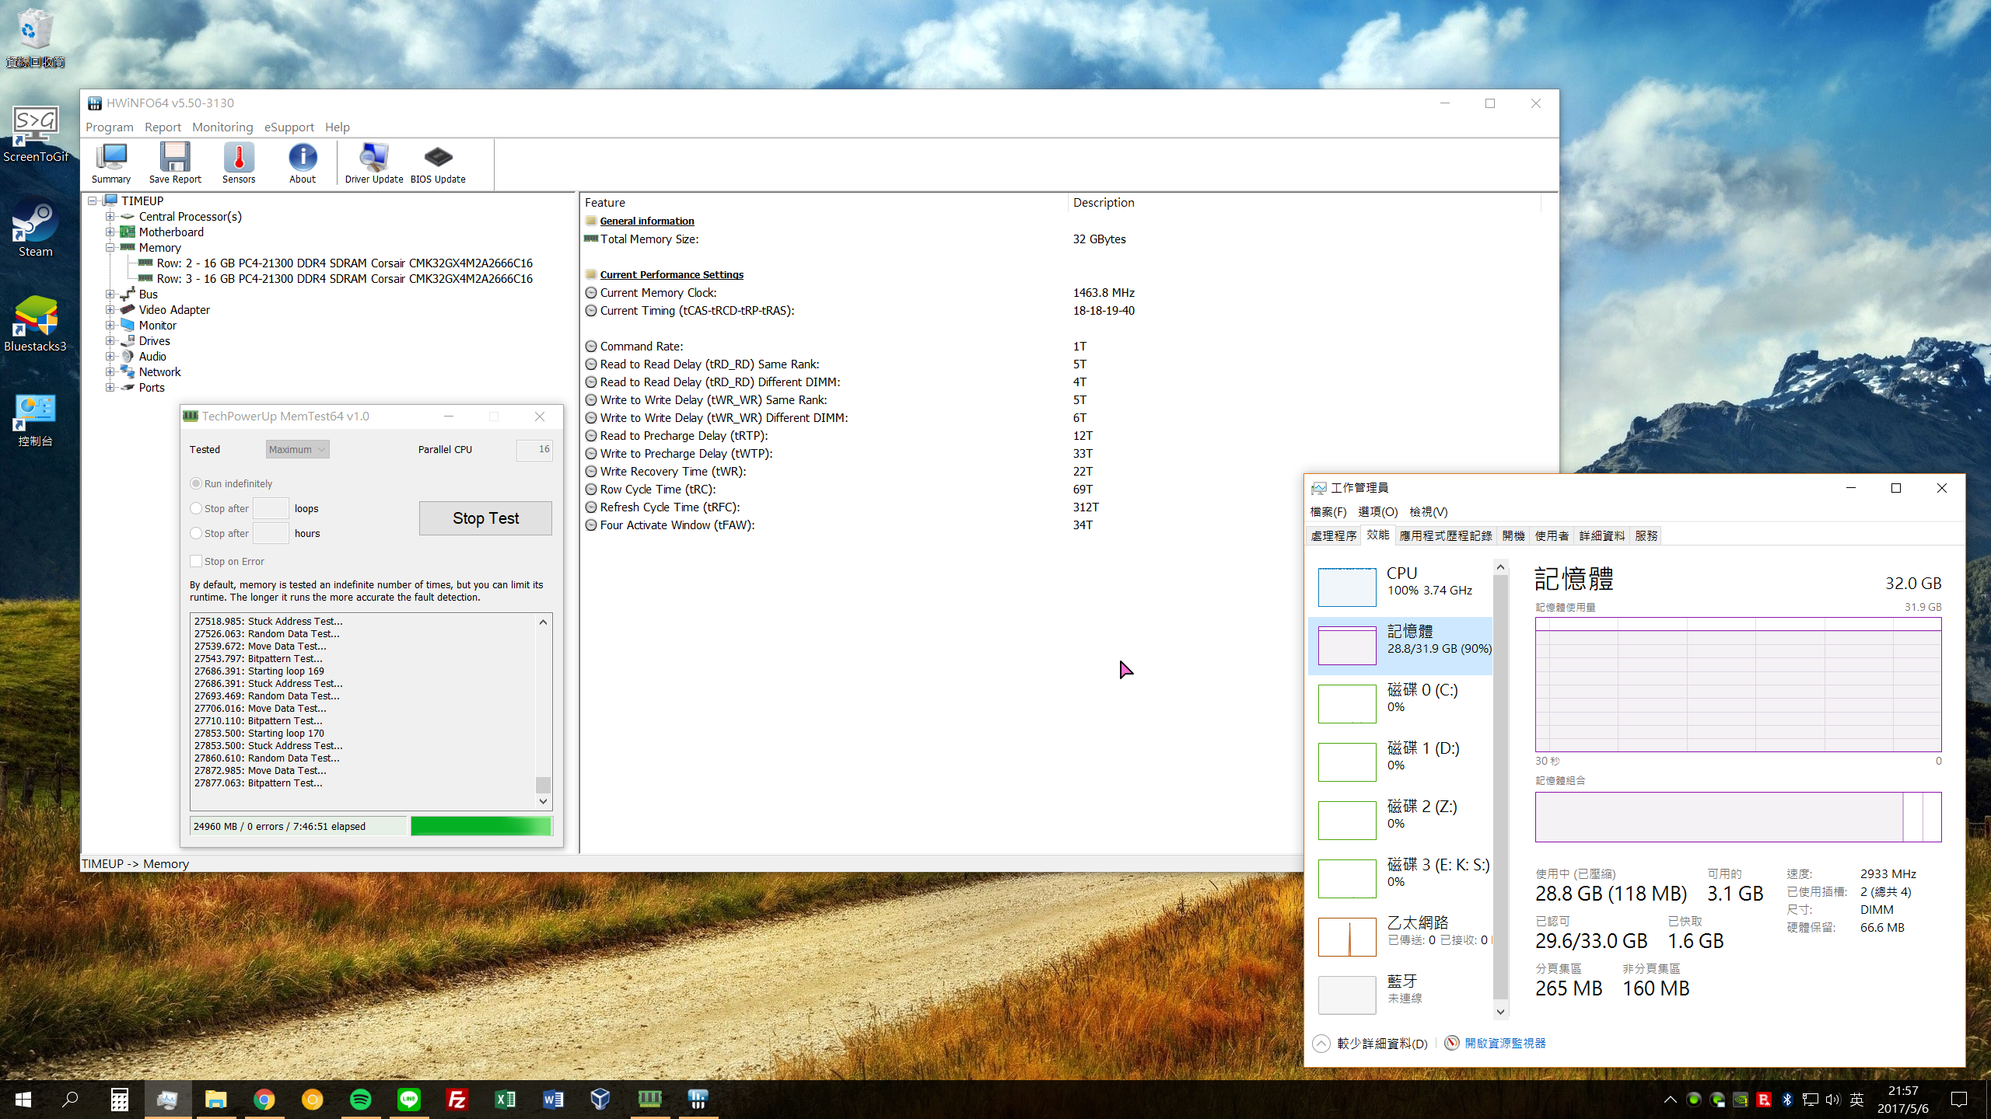This screenshot has width=1991, height=1119.
Task: Open the taskbar search icon
Action: 71,1099
